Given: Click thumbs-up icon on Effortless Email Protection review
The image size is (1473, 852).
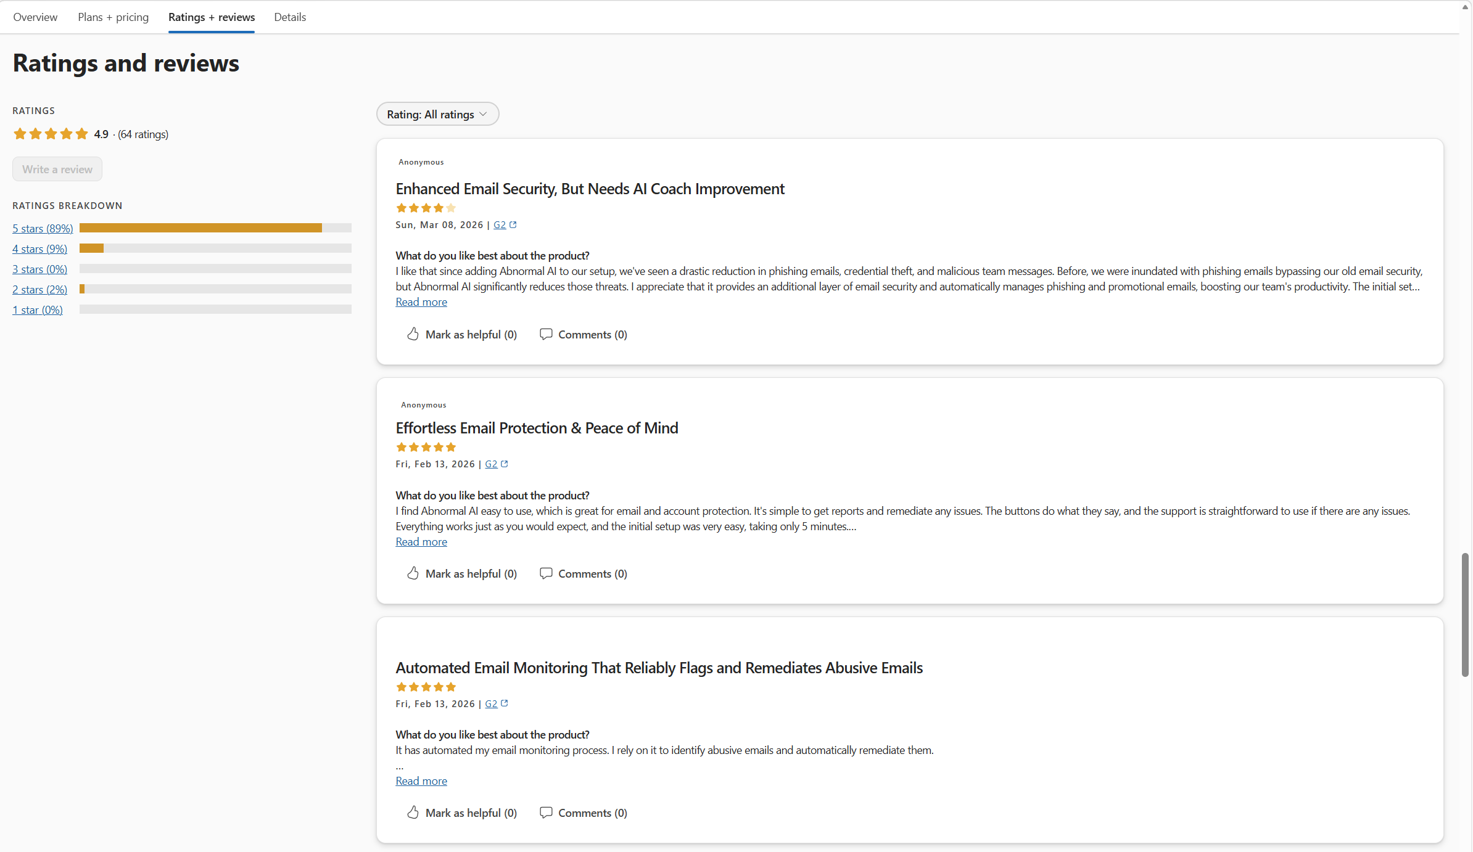Looking at the screenshot, I should pyautogui.click(x=413, y=573).
